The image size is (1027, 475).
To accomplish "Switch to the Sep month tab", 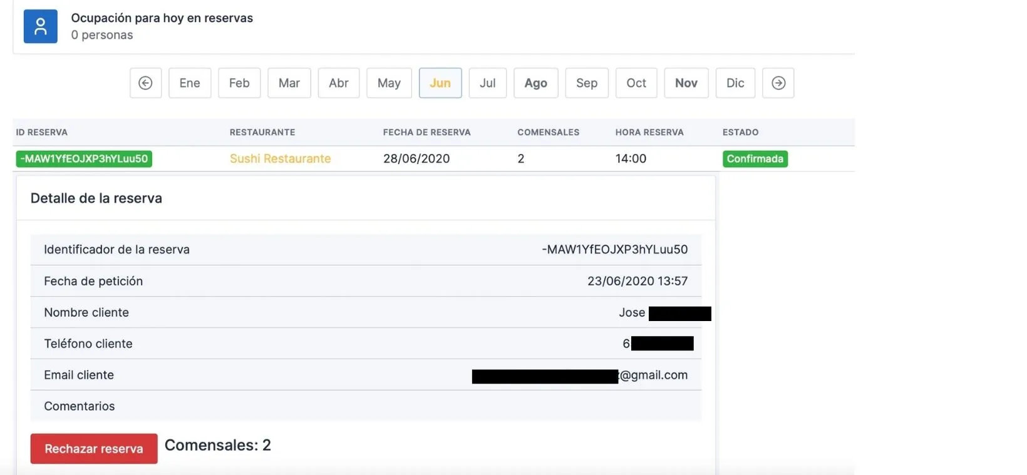I will pyautogui.click(x=587, y=83).
